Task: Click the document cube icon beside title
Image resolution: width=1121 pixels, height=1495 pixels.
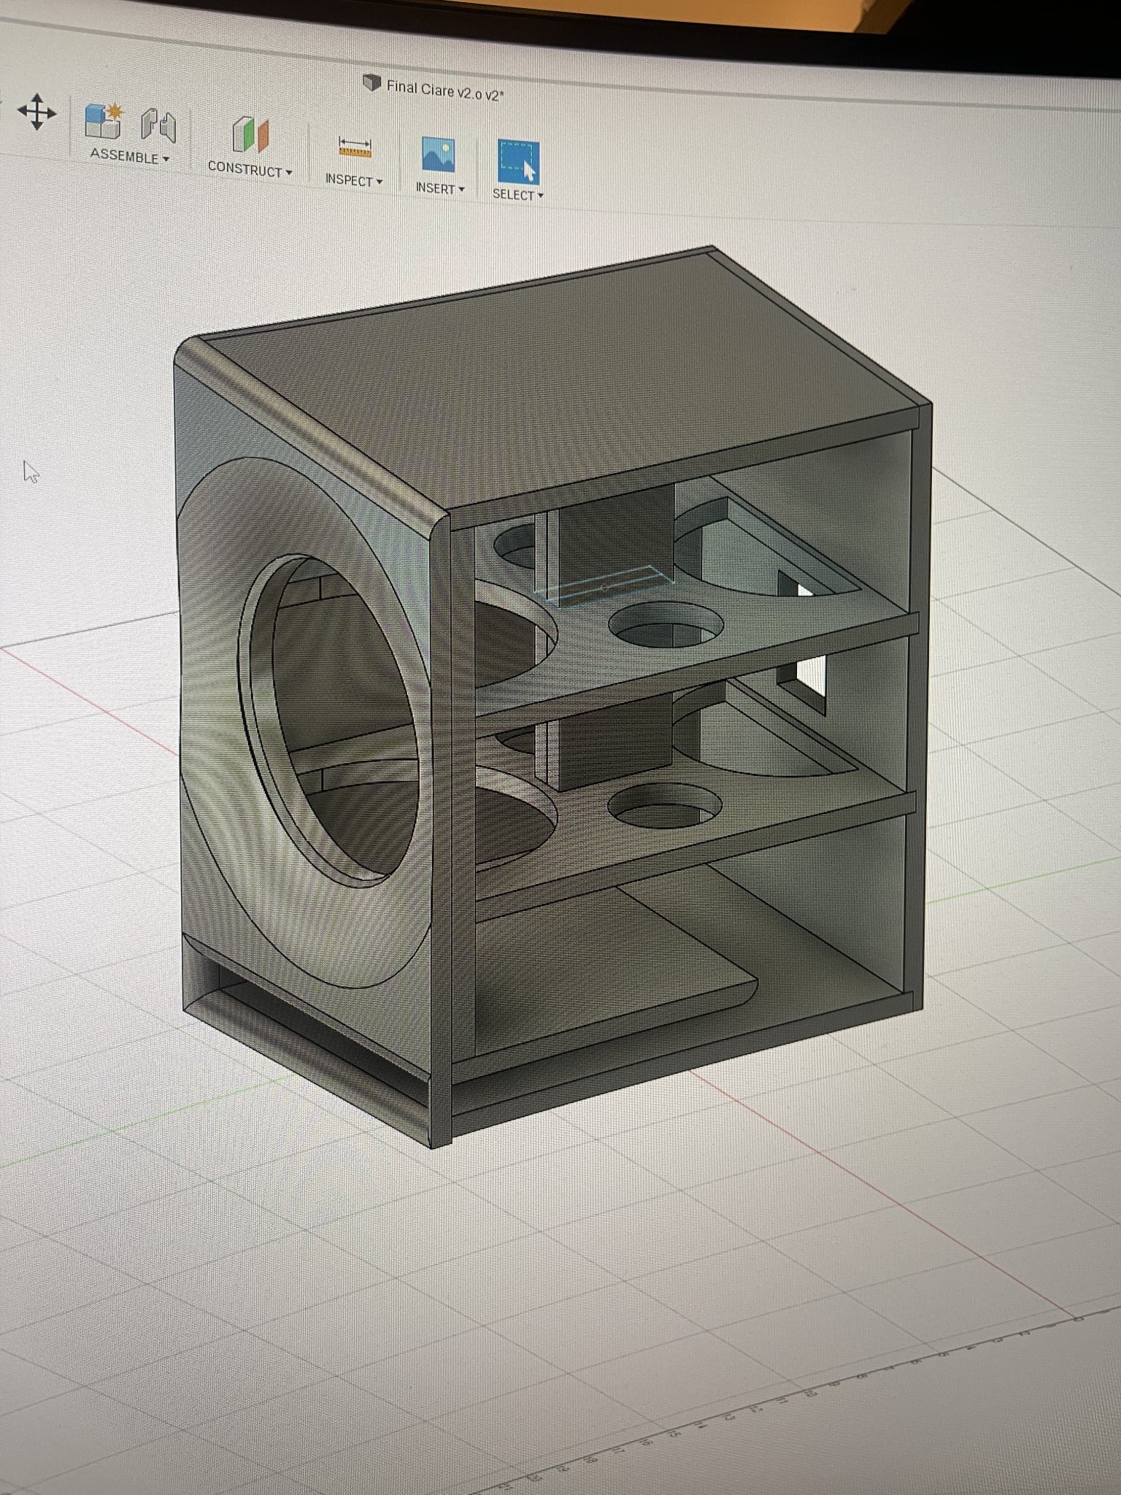Action: [x=372, y=83]
